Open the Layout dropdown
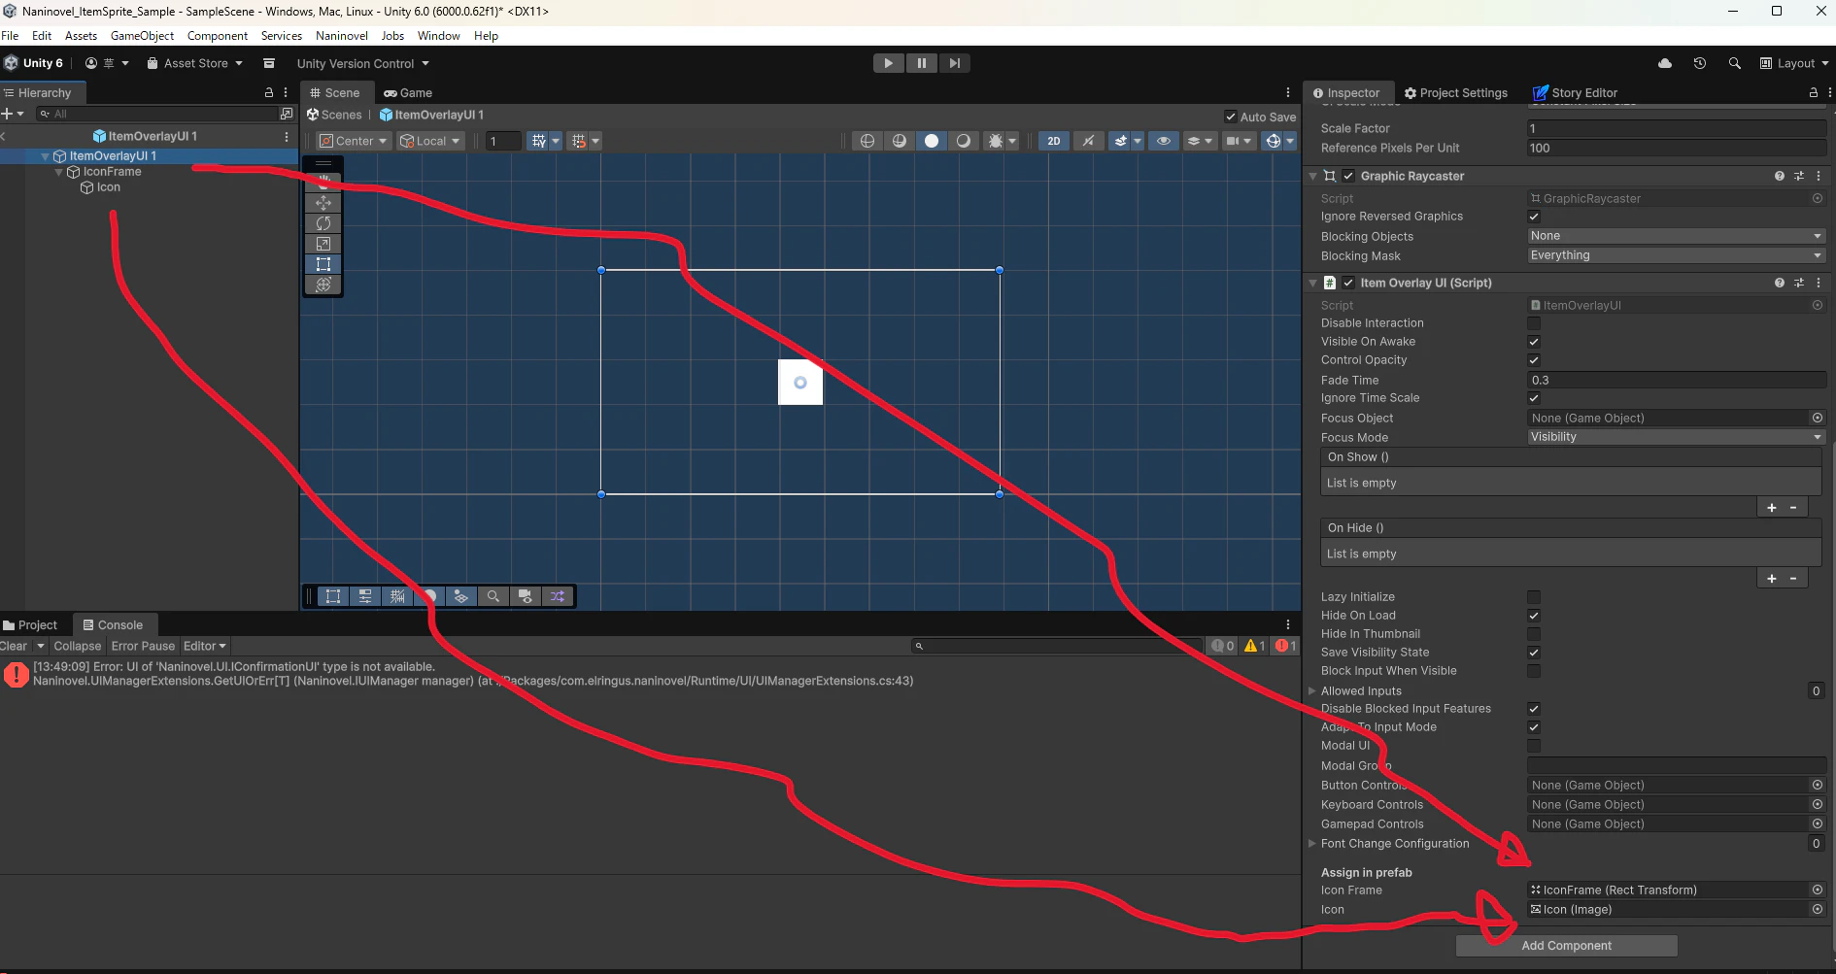 tap(1794, 63)
